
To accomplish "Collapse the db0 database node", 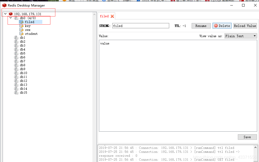I will 11,18.
